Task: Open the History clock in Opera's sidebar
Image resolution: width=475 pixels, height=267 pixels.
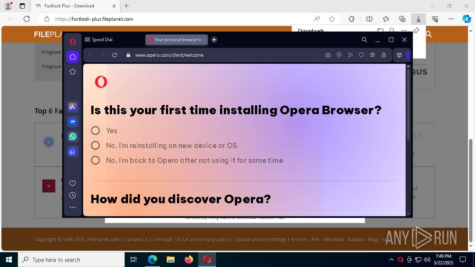Action: (x=73, y=195)
